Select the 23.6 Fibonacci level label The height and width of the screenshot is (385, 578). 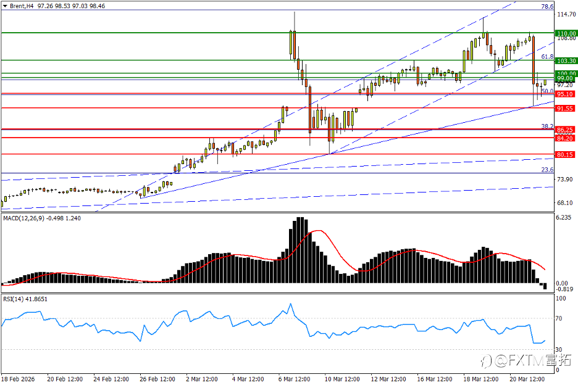[547, 170]
